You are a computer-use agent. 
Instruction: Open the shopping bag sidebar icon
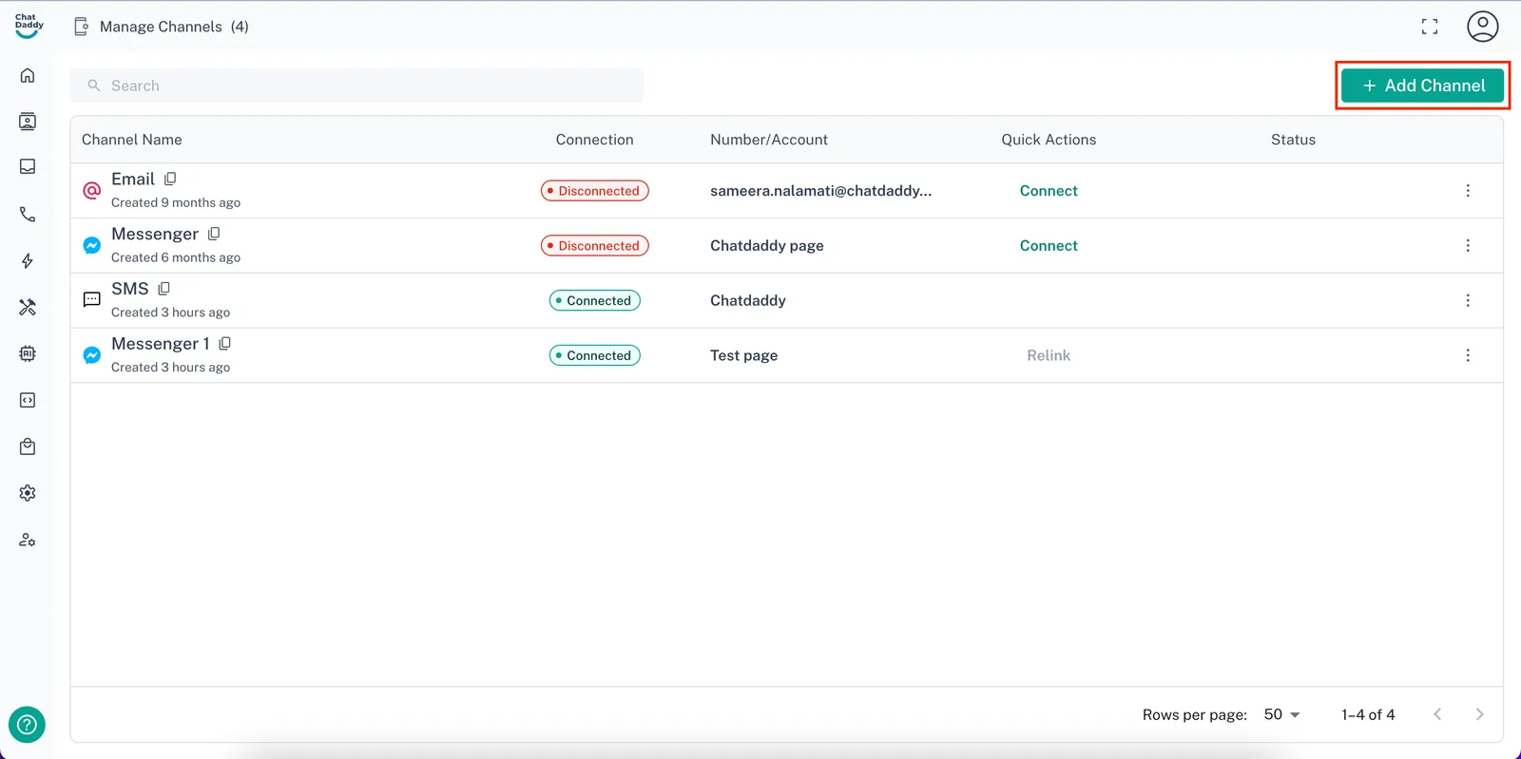28,446
